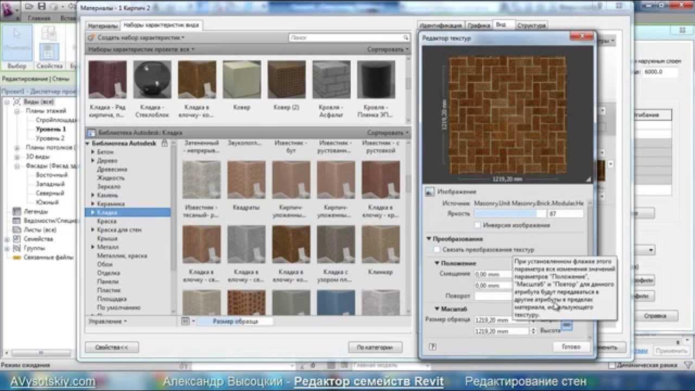Open top Сортировать dropdown
This screenshot has width=695, height=391.
(x=388, y=49)
